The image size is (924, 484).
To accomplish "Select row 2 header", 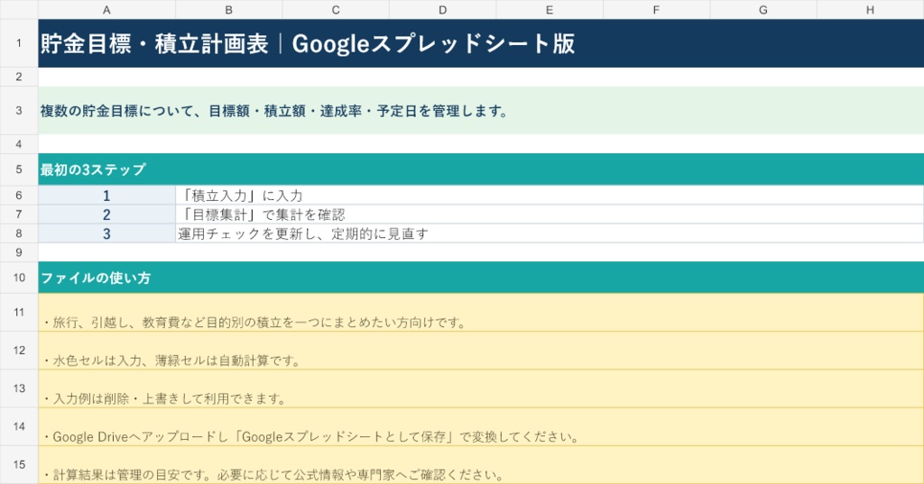I will click(x=19, y=77).
